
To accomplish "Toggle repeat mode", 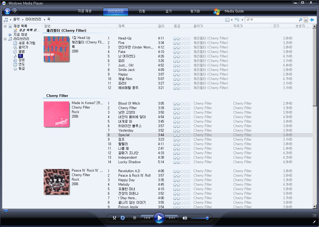I will tap(123, 218).
